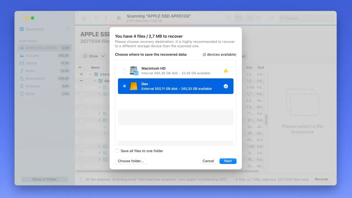Open Dashboard via its grid icon
The image size is (352, 198).
(22, 29)
